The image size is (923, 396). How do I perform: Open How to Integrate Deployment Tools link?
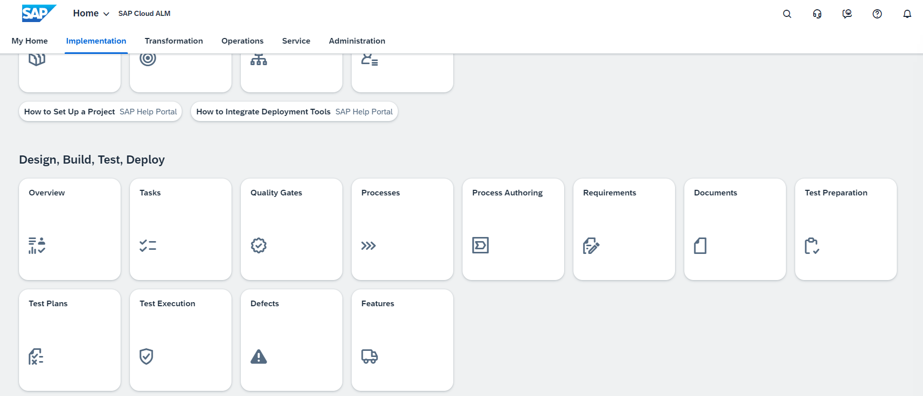click(x=294, y=111)
